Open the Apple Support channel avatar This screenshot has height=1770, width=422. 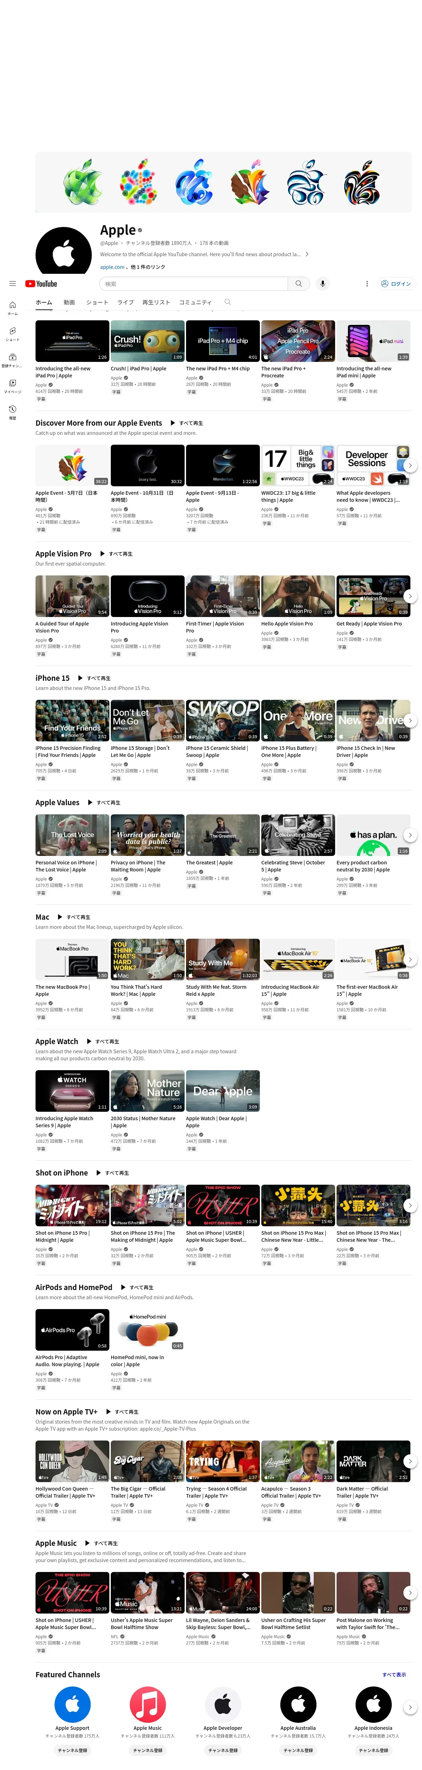pyautogui.click(x=73, y=1703)
